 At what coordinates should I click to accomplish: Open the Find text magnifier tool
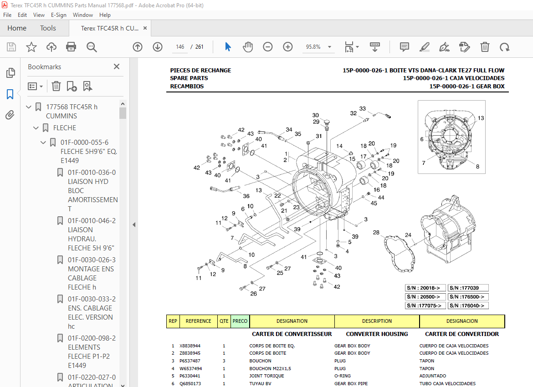[92, 47]
